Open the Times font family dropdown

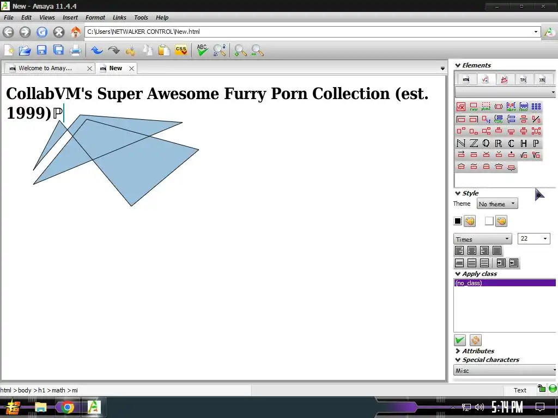tap(483, 238)
